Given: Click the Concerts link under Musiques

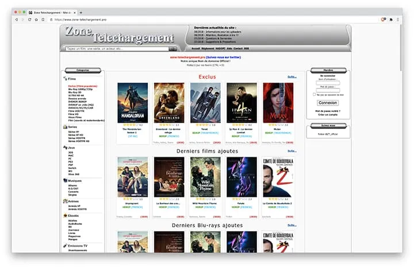Looking at the screenshot, I should (x=73, y=192).
